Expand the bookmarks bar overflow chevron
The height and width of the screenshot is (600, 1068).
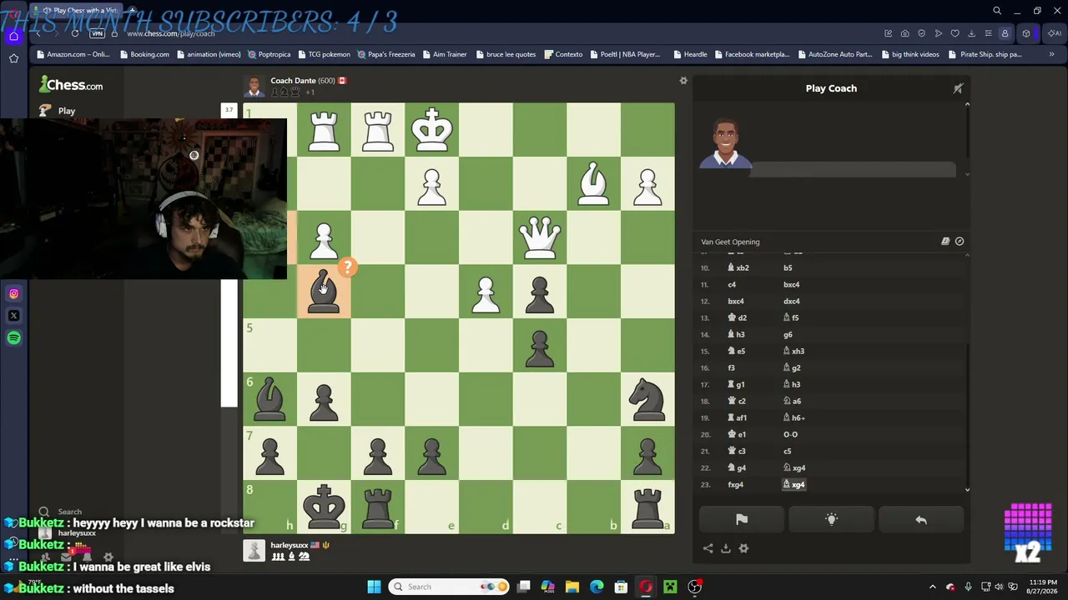pyautogui.click(x=1051, y=55)
